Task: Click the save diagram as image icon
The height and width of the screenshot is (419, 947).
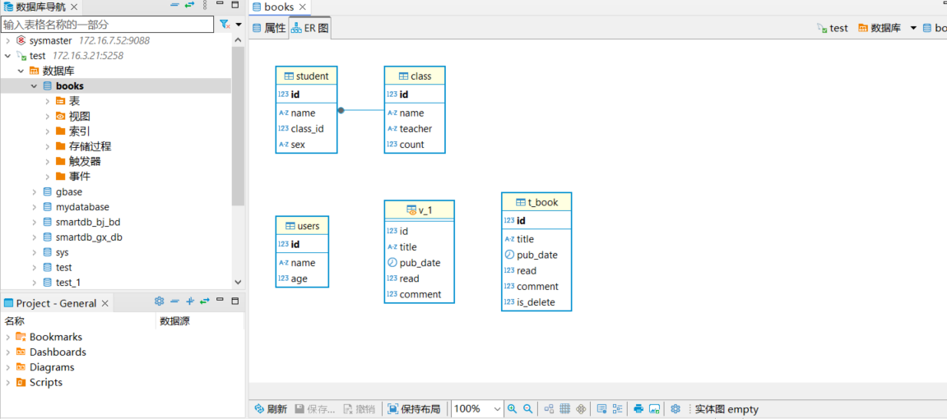Action: (654, 409)
